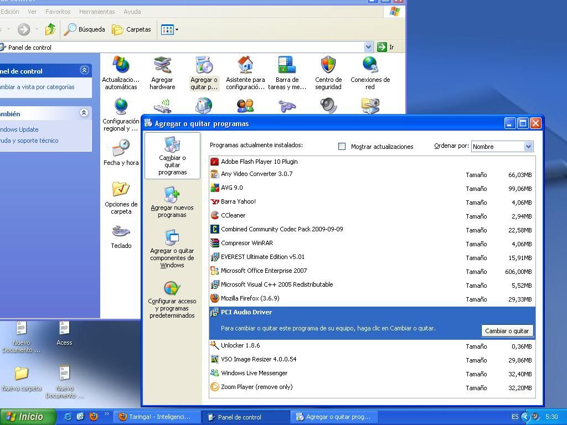Select Microsoft Office Enterprise 2007 in the list
Image resolution: width=567 pixels, height=425 pixels.
click(372, 271)
